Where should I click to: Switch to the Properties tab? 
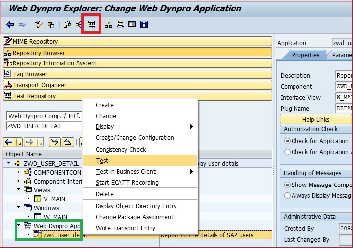(305, 55)
